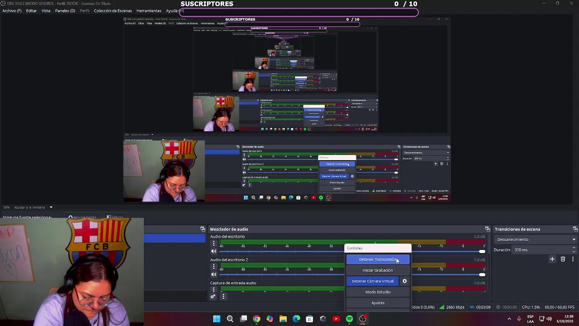Viewport: 579px width, 326px height.
Task: Edit the Duración 300 ms field
Action: [541, 250]
